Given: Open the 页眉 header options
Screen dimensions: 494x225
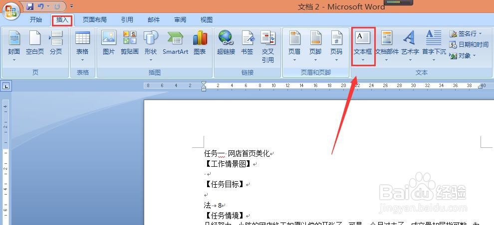Looking at the screenshot, I should (294, 46).
